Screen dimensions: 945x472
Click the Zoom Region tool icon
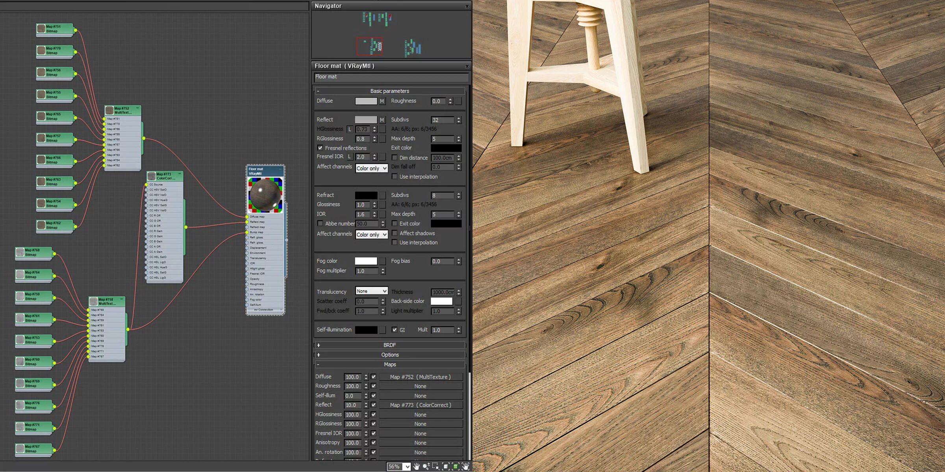click(x=434, y=467)
